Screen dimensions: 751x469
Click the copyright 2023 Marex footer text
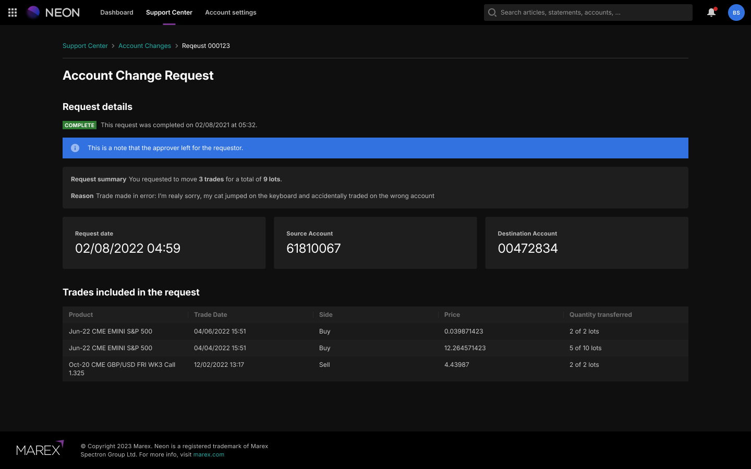[x=174, y=450]
